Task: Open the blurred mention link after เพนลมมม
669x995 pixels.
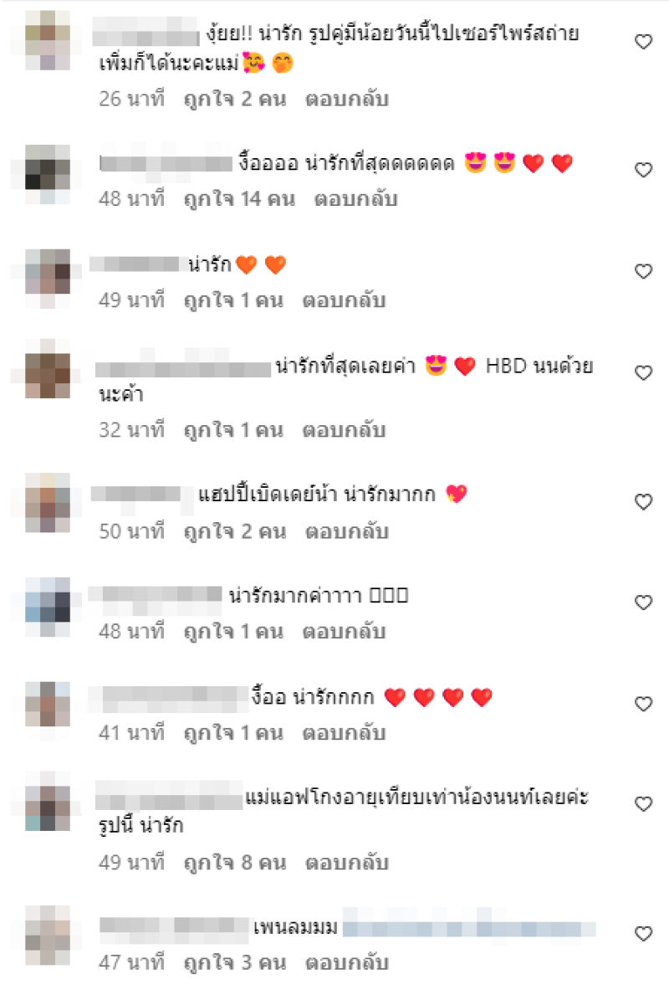Action: click(469, 928)
